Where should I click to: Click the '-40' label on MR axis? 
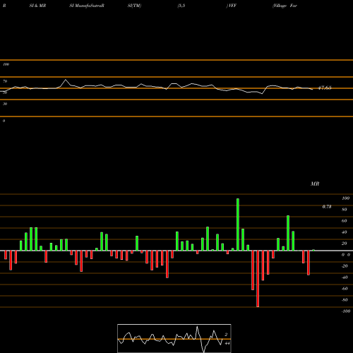[345, 277]
